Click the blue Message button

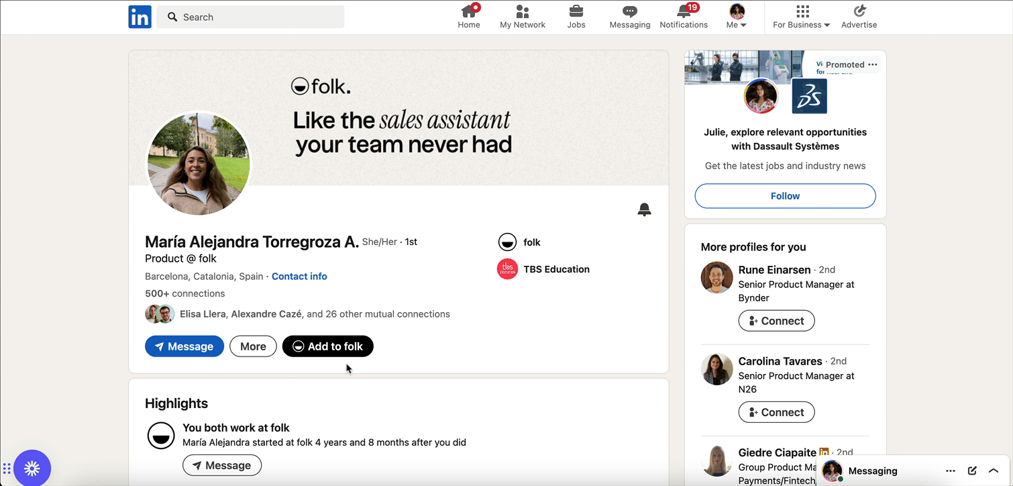click(184, 346)
